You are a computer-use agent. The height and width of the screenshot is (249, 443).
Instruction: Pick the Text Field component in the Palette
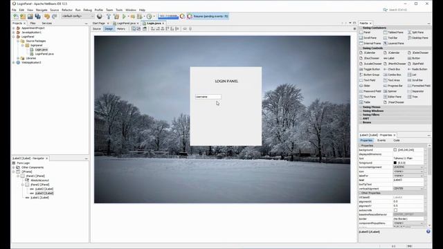point(368,80)
